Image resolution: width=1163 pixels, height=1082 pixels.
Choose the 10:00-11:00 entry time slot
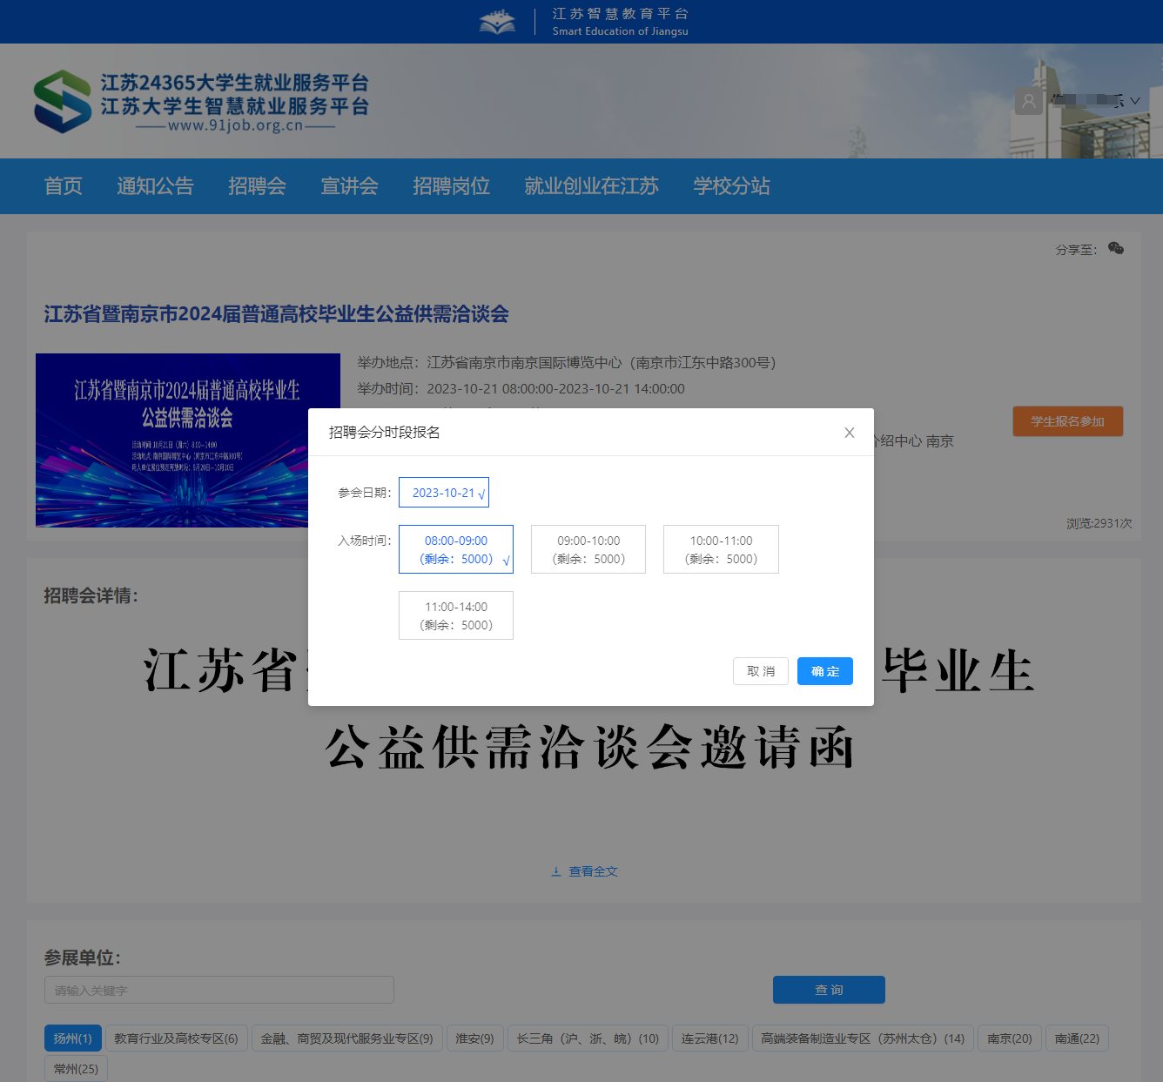tap(721, 549)
